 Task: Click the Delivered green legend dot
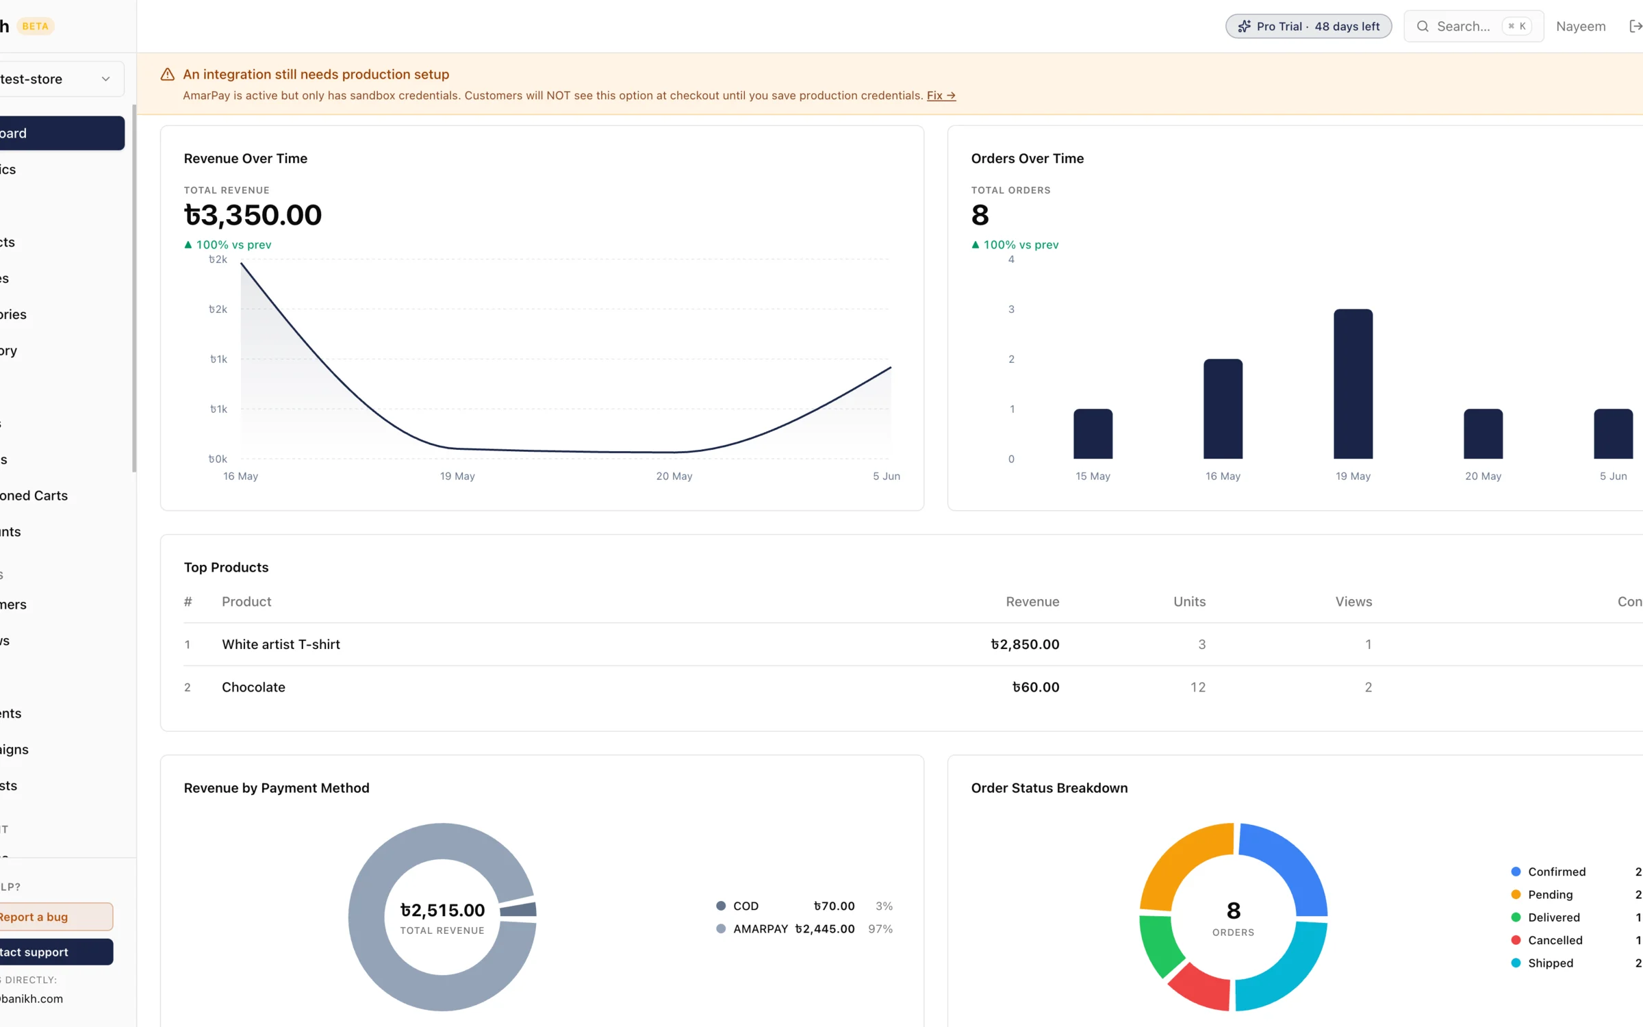[x=1516, y=917]
